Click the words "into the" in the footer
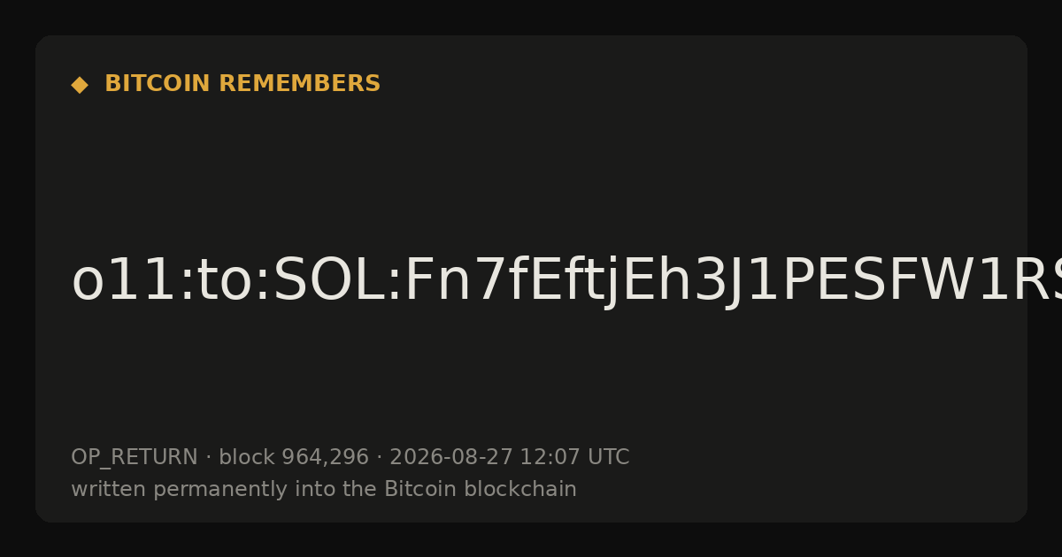This screenshot has width=1062, height=557. tap(338, 490)
